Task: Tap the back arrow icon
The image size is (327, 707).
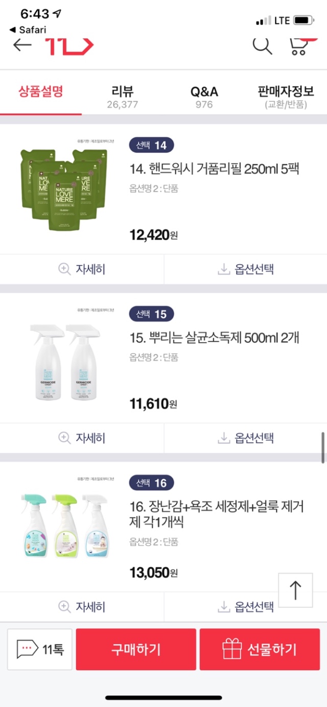Action: (22, 45)
